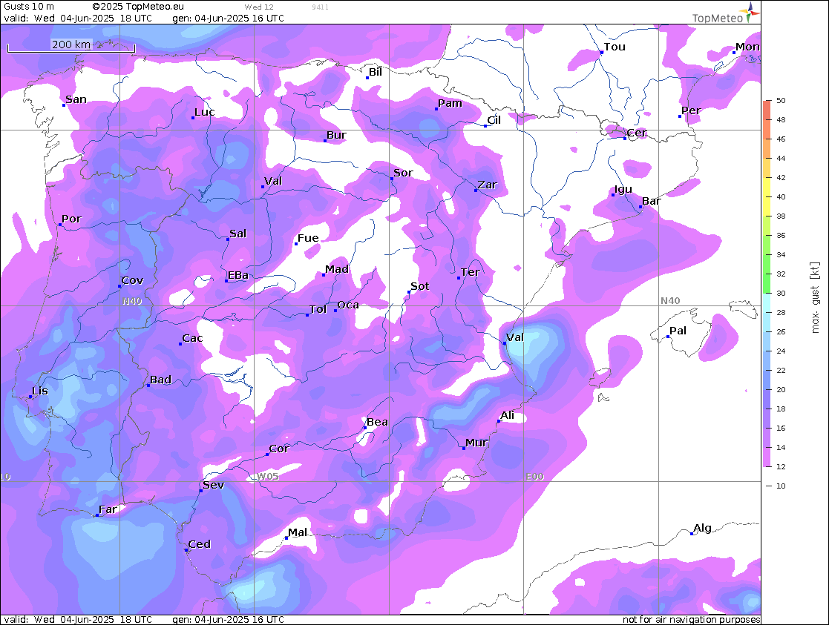Screen dimensions: 829x625
Task: Select the "Ter" city label
Action: tap(470, 272)
